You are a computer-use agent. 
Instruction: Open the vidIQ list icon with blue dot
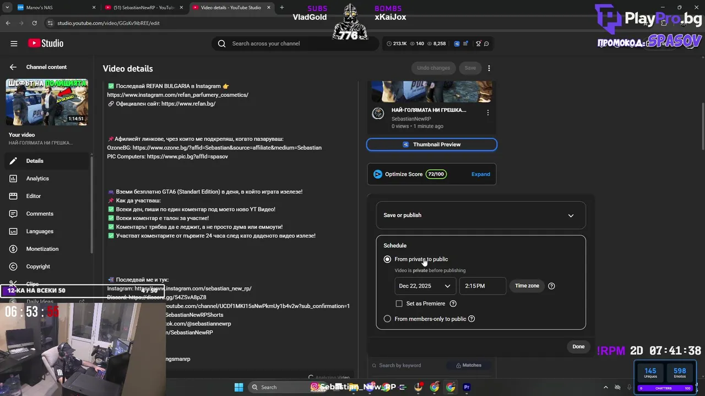466,43
